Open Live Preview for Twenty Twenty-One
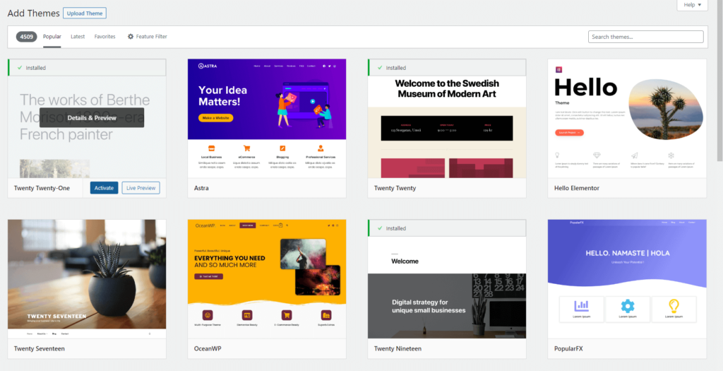 point(141,188)
